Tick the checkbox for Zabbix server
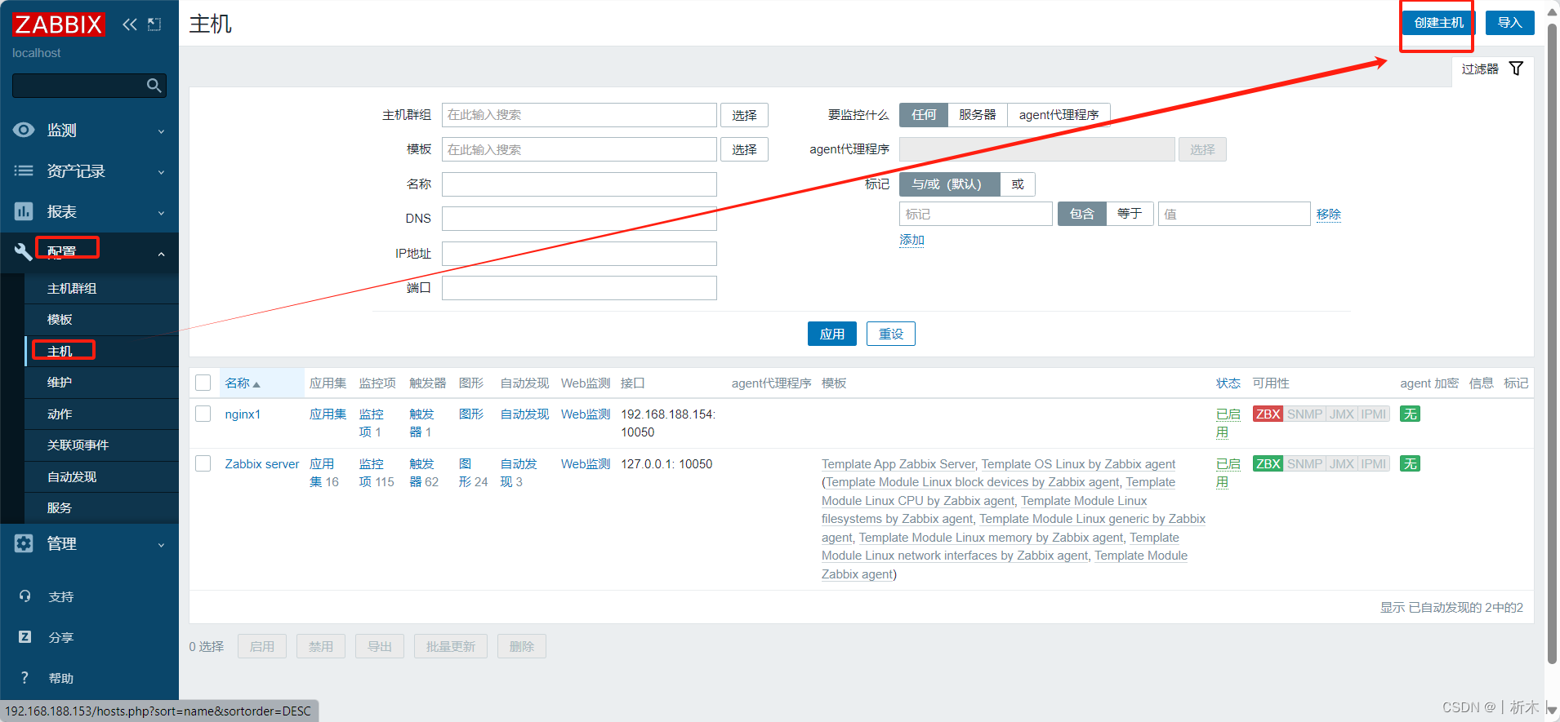The height and width of the screenshot is (722, 1560). [203, 463]
